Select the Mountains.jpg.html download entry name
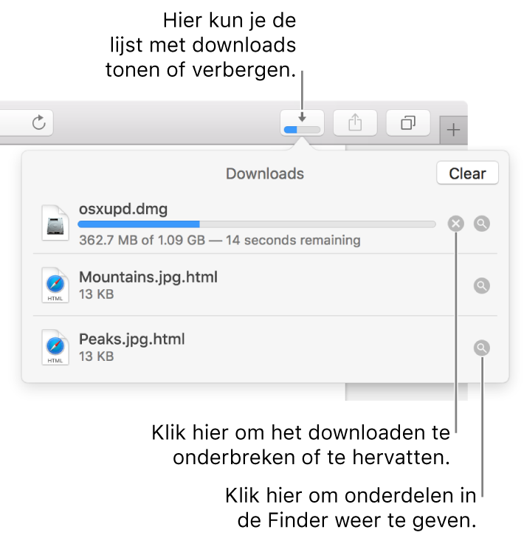Screen dimensions: 524x538 click(x=148, y=277)
